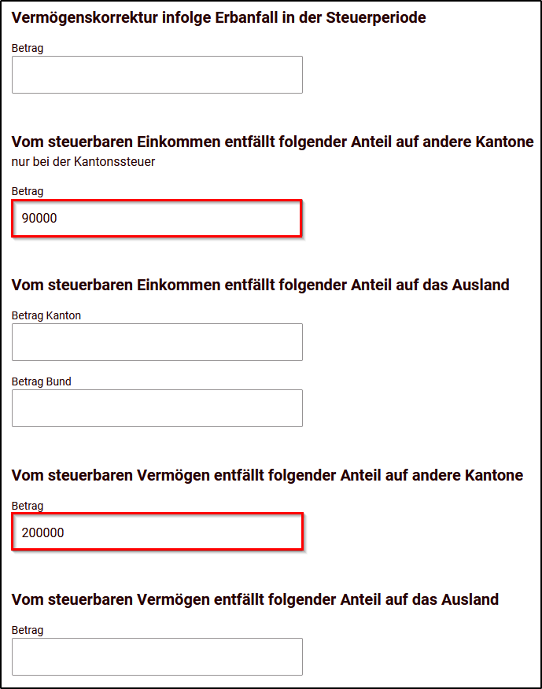Screen dimensions: 542x689
Task: Focus the Vermögen field containing 200000
Action: [157, 531]
